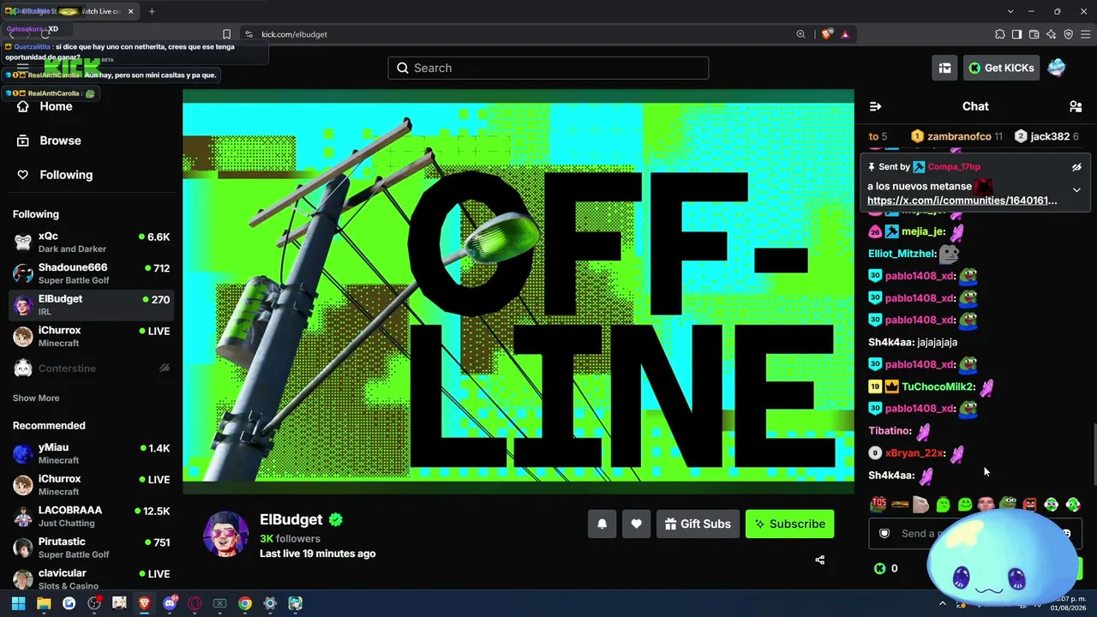The width and height of the screenshot is (1097, 617).
Task: Open the browser hamburger menu
Action: (x=1086, y=34)
